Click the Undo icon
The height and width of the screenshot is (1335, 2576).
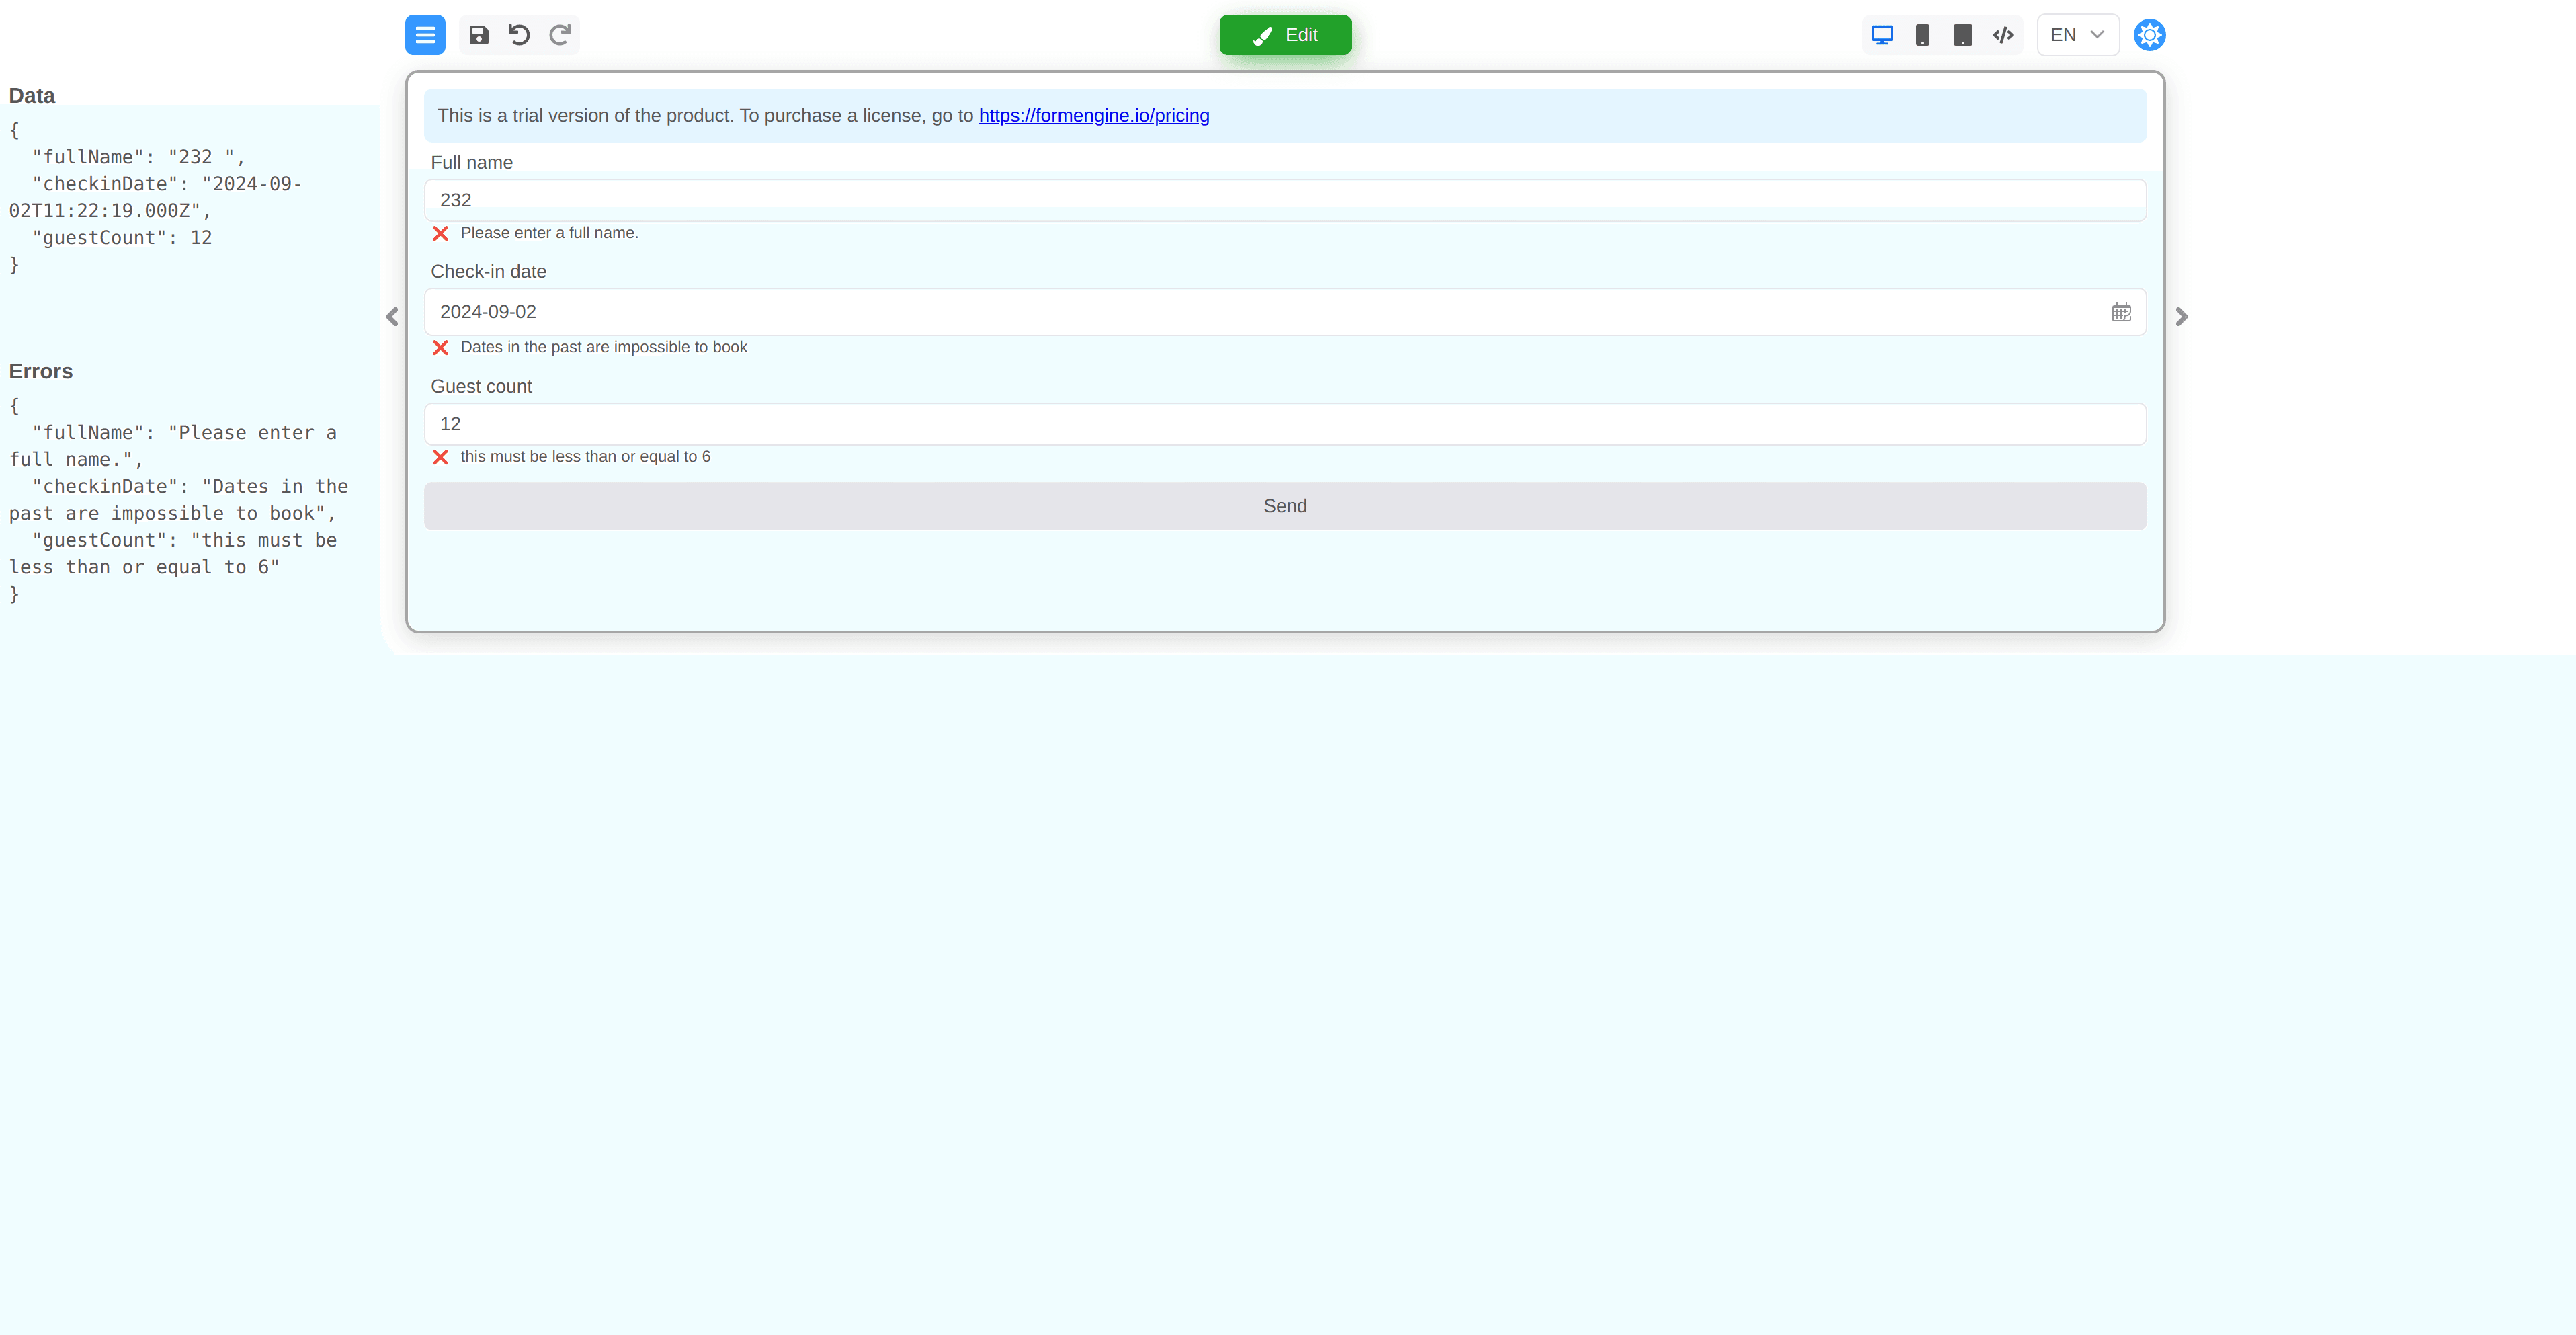(x=518, y=35)
